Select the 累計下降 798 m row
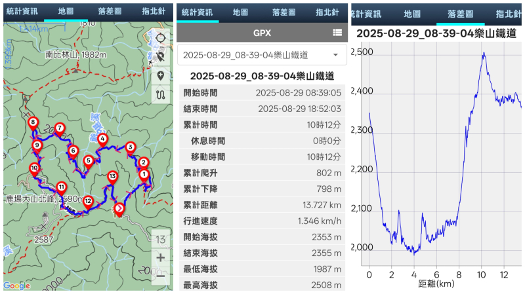Viewport: 525px width, 294px height. [x=262, y=189]
